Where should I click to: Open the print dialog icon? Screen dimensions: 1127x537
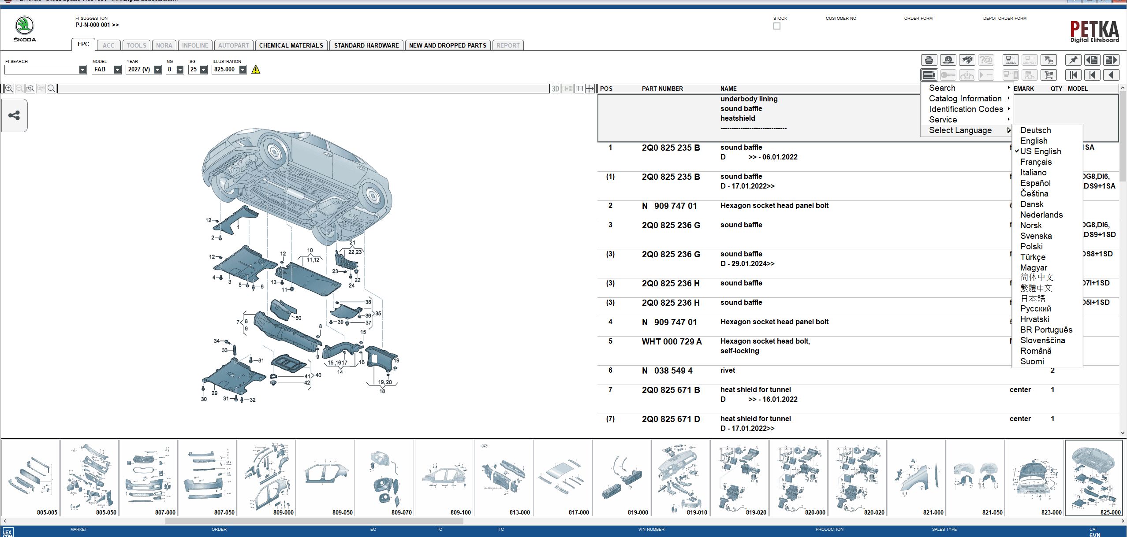[x=930, y=60]
